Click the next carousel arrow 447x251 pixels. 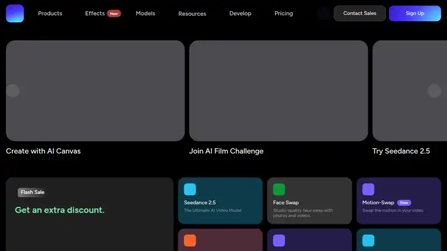click(434, 91)
